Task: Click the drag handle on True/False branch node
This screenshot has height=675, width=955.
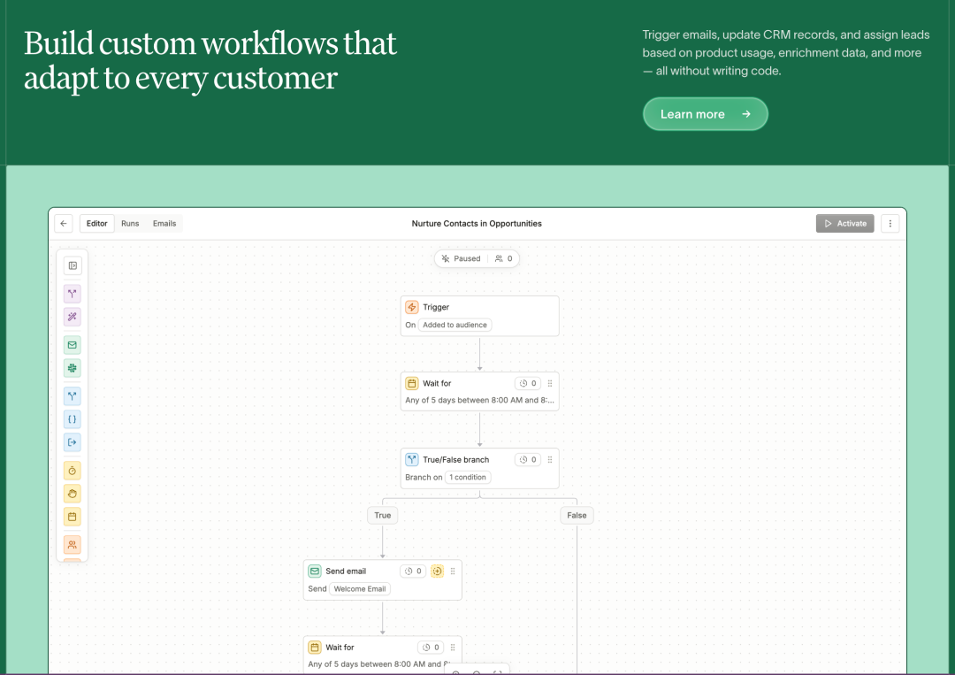Action: [550, 459]
